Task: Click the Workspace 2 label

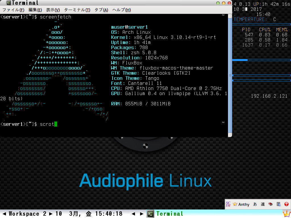Action: [28, 214]
